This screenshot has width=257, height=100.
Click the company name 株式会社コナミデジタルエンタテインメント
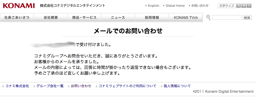click(73, 6)
